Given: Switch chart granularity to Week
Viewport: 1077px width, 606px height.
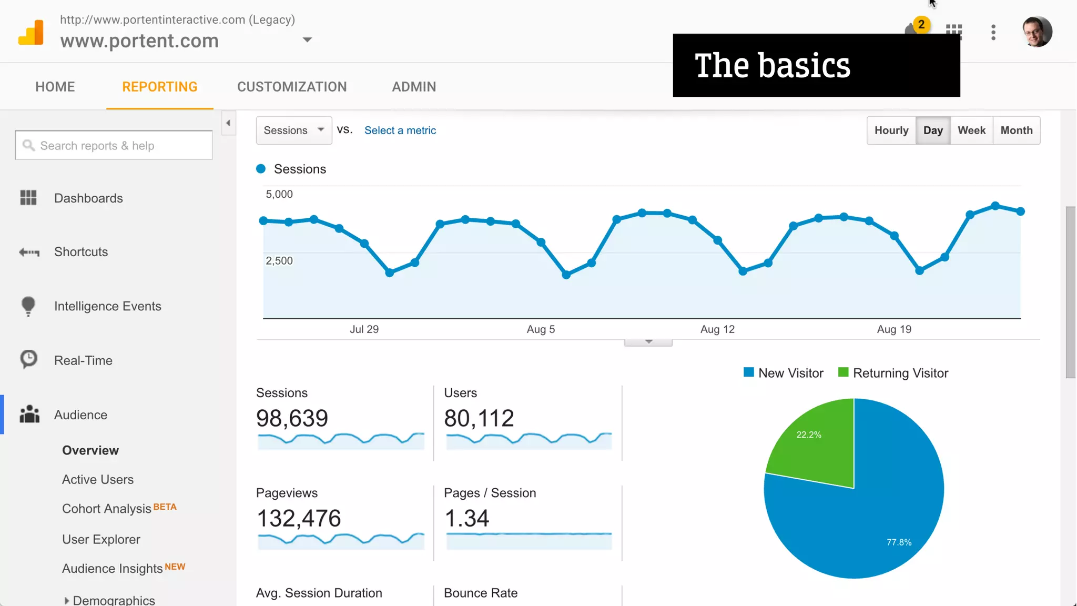Looking at the screenshot, I should [x=971, y=130].
